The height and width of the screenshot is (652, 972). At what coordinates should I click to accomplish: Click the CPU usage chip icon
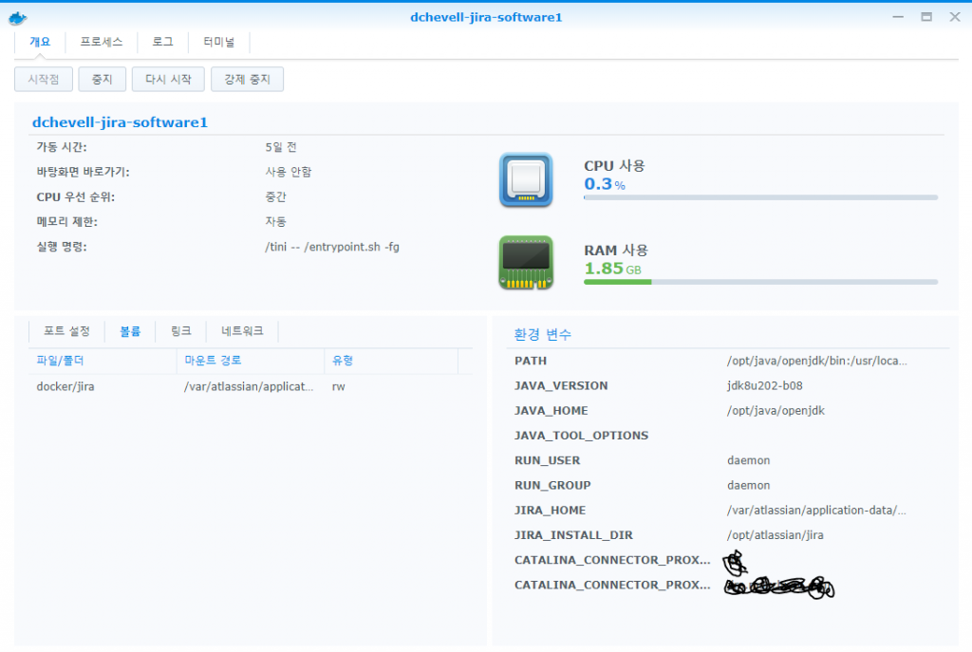coord(526,179)
